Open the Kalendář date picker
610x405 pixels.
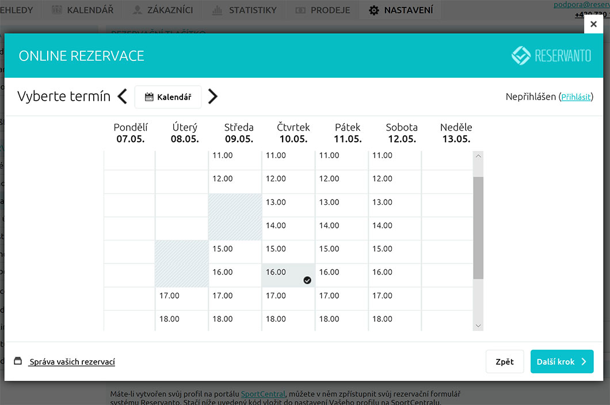[x=168, y=97]
